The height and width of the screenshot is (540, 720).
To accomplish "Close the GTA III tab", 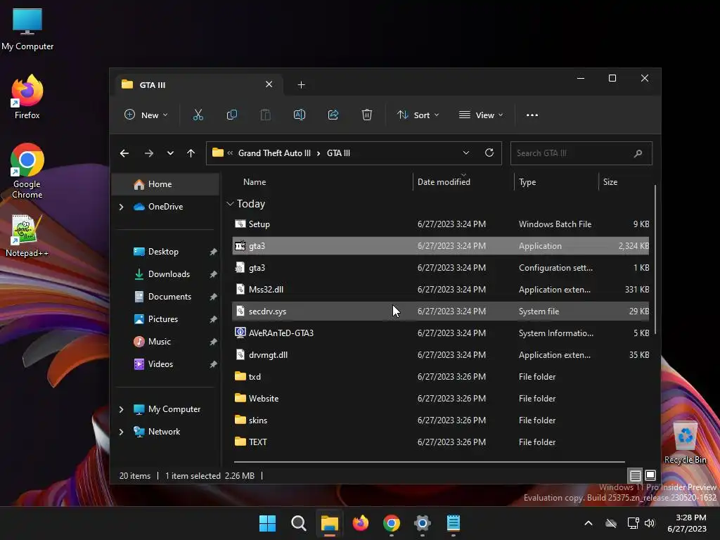I will pyautogui.click(x=269, y=84).
